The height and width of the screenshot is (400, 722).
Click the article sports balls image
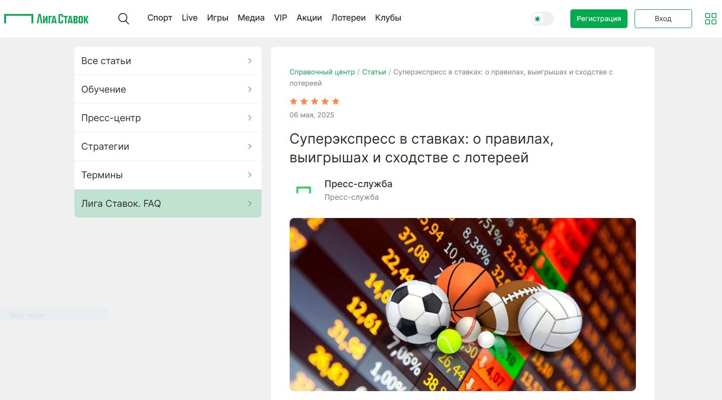tap(463, 305)
